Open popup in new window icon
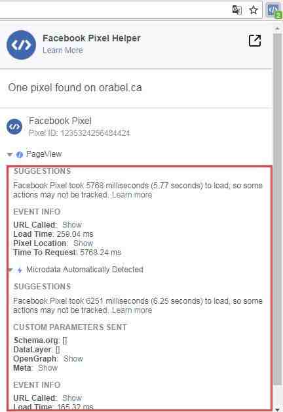Image resolution: width=283 pixels, height=412 pixels. click(x=255, y=41)
